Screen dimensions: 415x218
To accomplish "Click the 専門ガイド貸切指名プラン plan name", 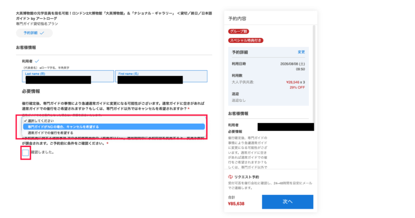I will [x=37, y=24].
